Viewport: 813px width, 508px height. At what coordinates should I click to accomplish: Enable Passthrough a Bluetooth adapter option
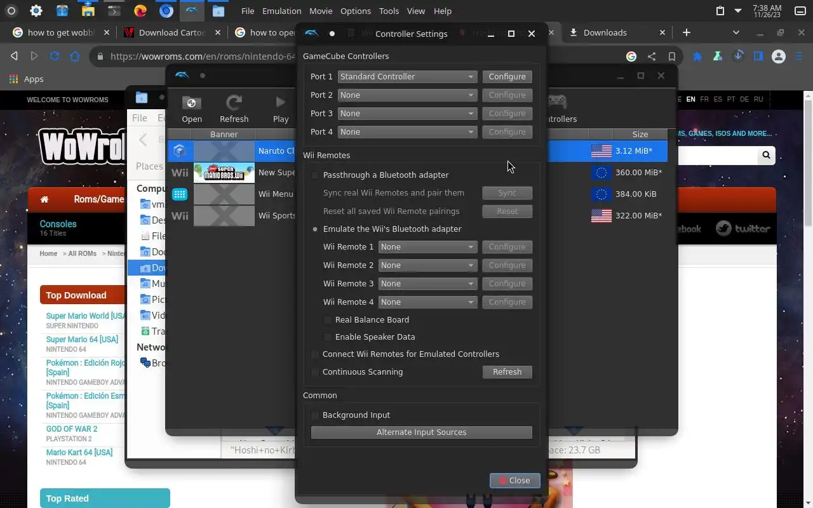click(x=315, y=175)
